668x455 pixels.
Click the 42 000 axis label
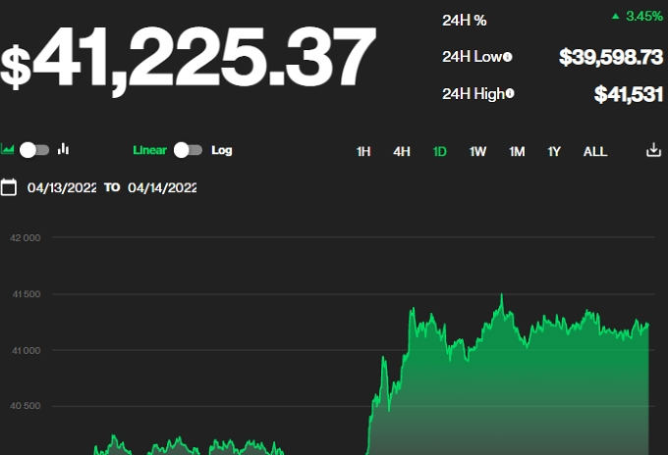[x=26, y=237]
